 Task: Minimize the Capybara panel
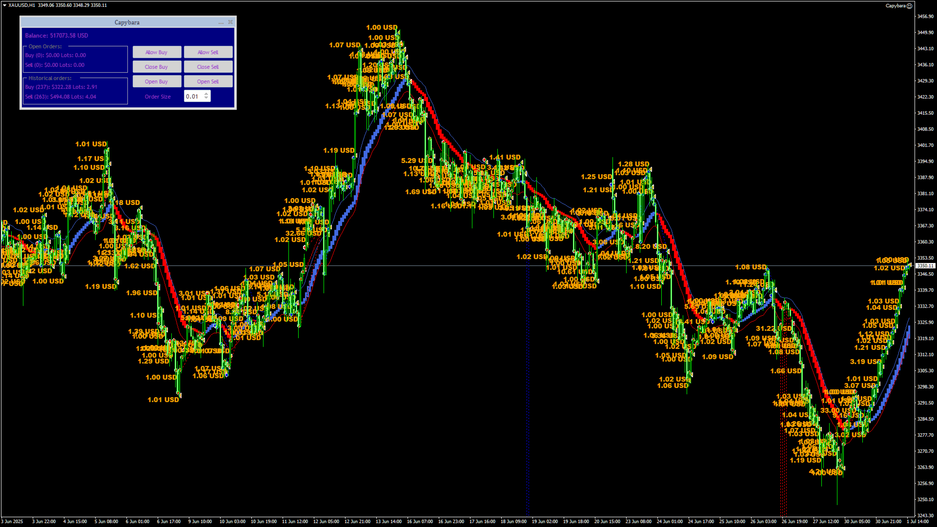tap(221, 22)
